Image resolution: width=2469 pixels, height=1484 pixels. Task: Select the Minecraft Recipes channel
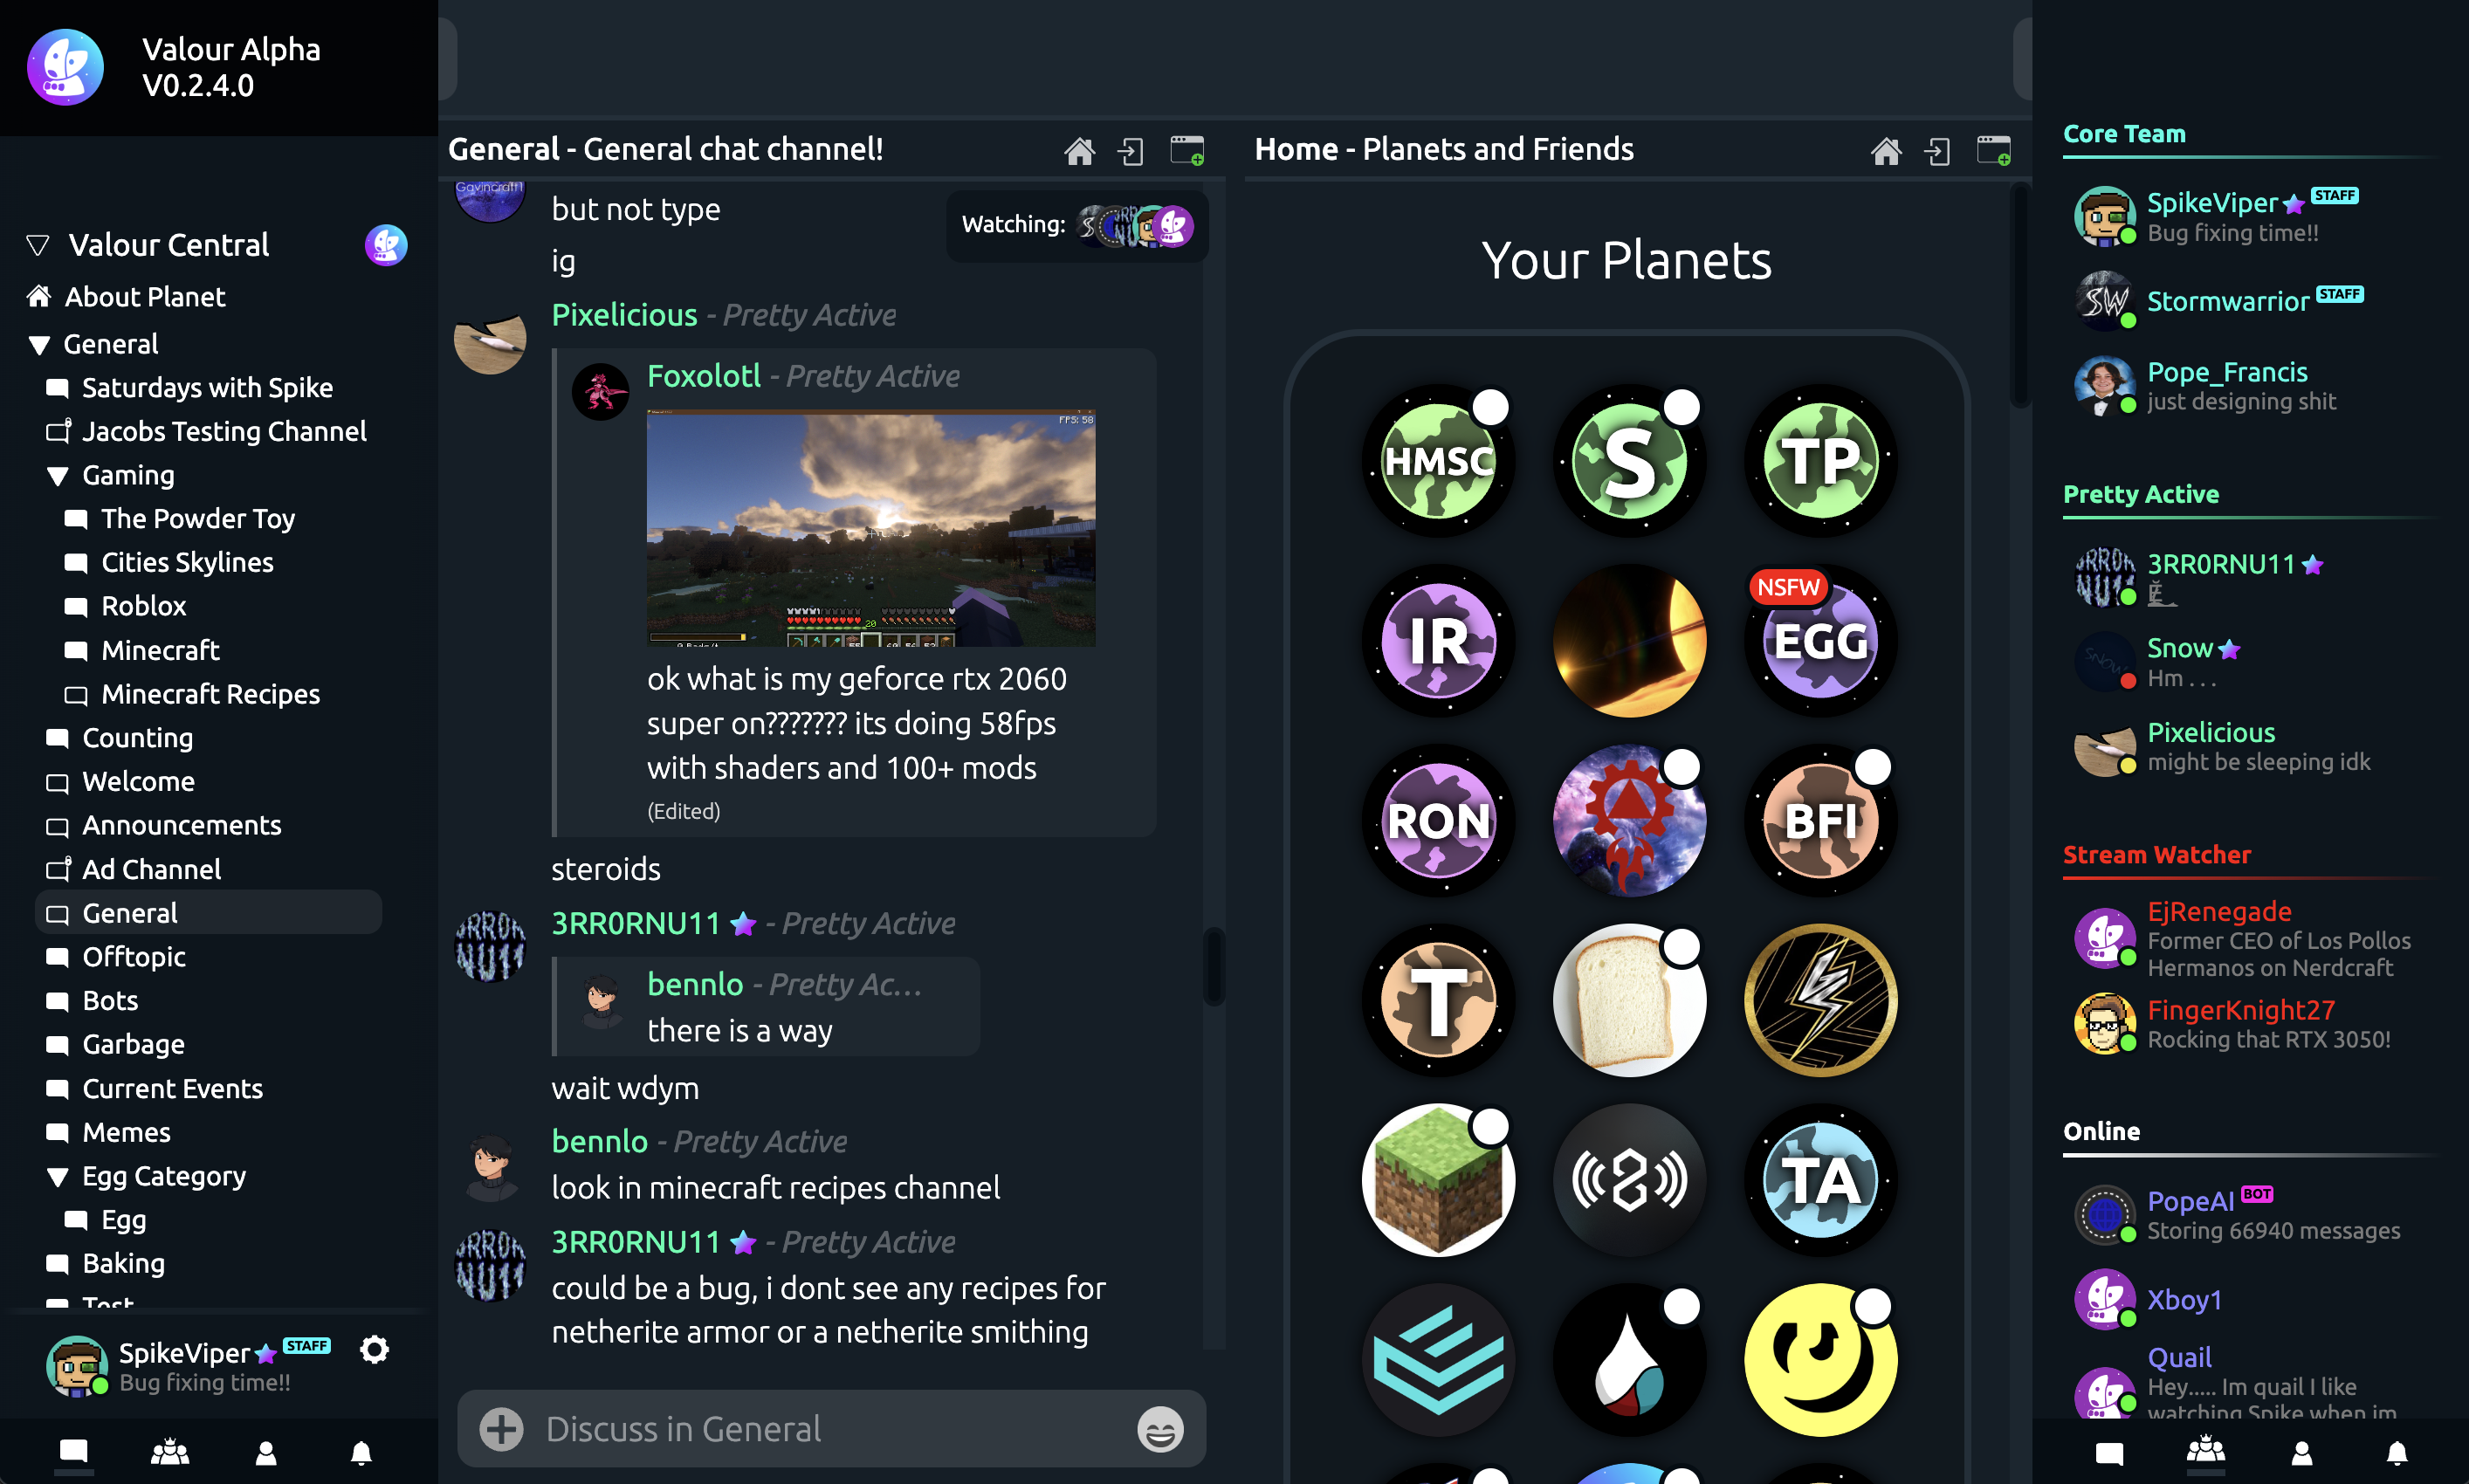211,692
